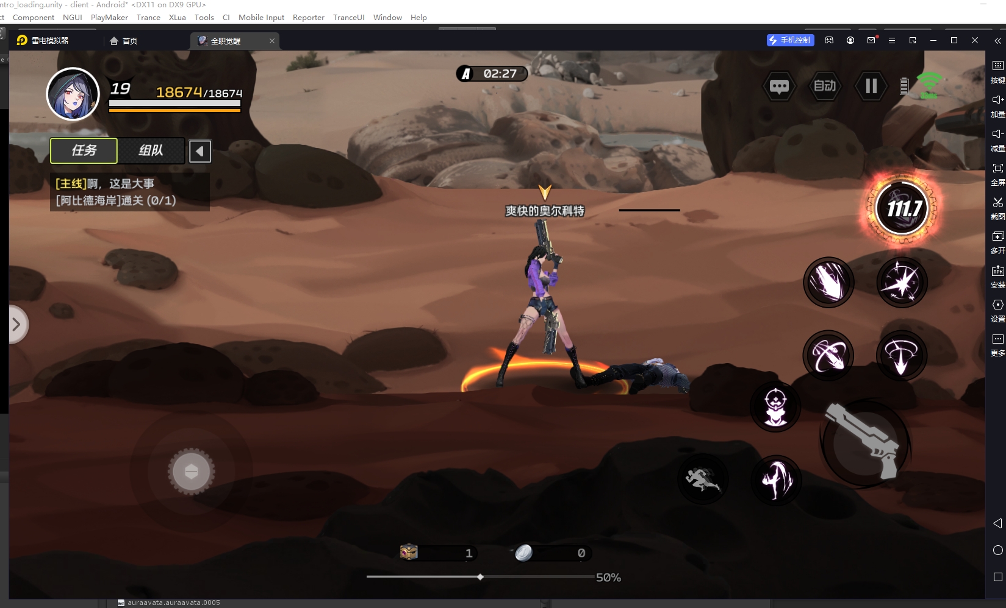This screenshot has width=1006, height=608.
Task: Collapse the emulator right sidebar
Action: click(997, 41)
